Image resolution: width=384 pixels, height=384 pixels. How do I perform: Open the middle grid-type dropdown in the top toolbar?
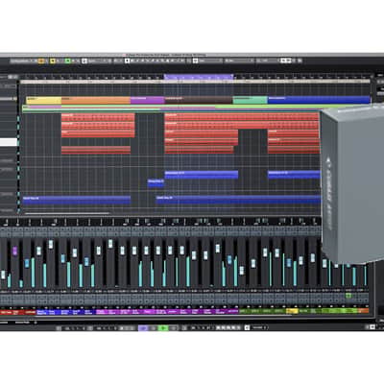pos(239,60)
